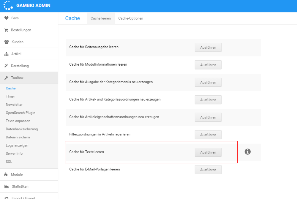The width and height of the screenshot is (297, 199).
Task: Open Texte anpassen in the Toolbox submenu
Action: click(x=18, y=121)
